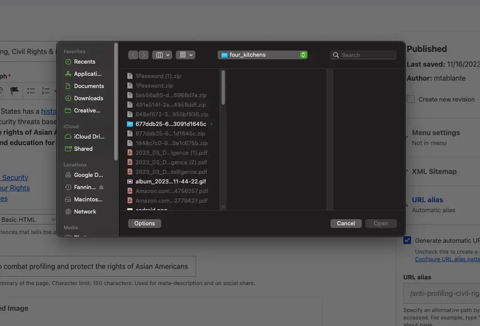
Task: Open iCloud Drive from the sidebar
Action: tap(88, 136)
